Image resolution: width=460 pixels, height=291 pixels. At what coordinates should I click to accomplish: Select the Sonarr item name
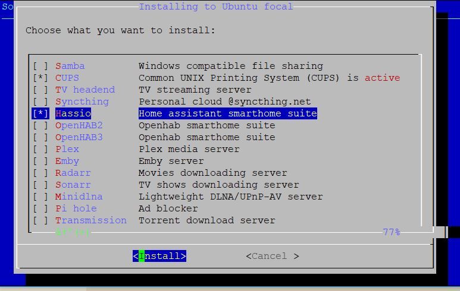coord(73,185)
